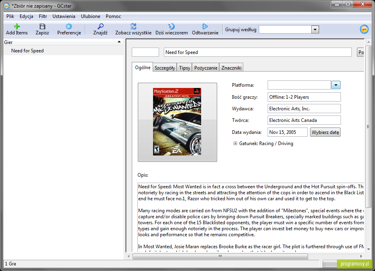Click the Gier column header
Viewport: 375px width, 271px height.
63,42
